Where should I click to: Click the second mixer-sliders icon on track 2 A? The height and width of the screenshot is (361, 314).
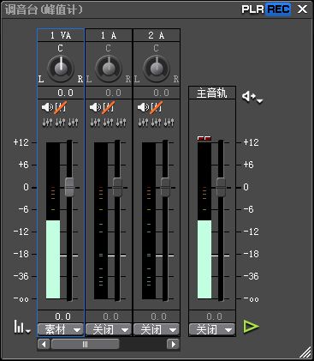pyautogui.click(x=156, y=123)
